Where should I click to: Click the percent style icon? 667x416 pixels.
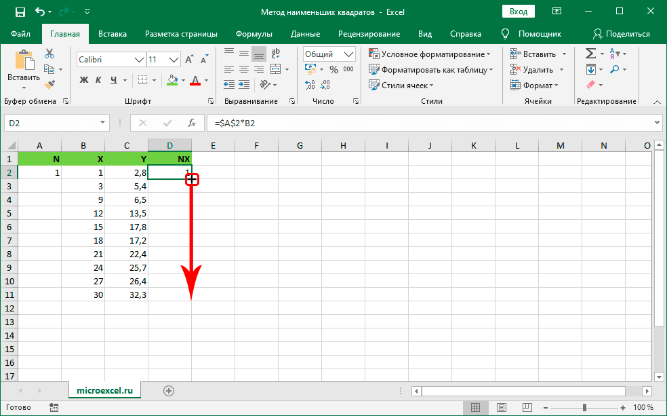pyautogui.click(x=333, y=69)
